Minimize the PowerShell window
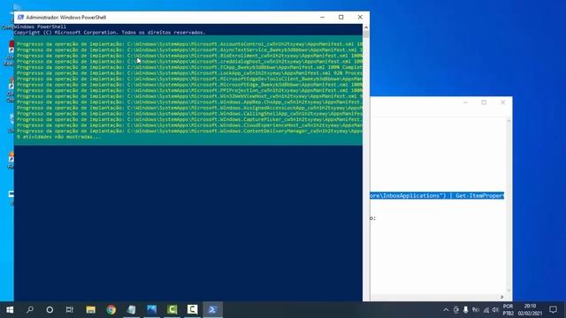This screenshot has height=318, width=566. point(322,18)
